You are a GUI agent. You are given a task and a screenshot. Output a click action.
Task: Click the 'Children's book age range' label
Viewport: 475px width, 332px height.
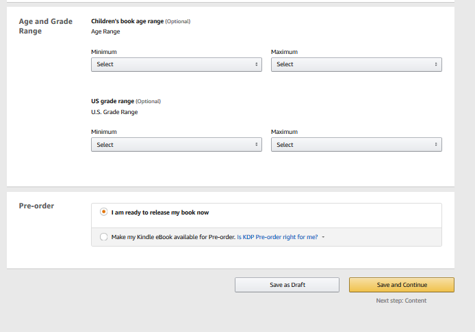(x=127, y=21)
